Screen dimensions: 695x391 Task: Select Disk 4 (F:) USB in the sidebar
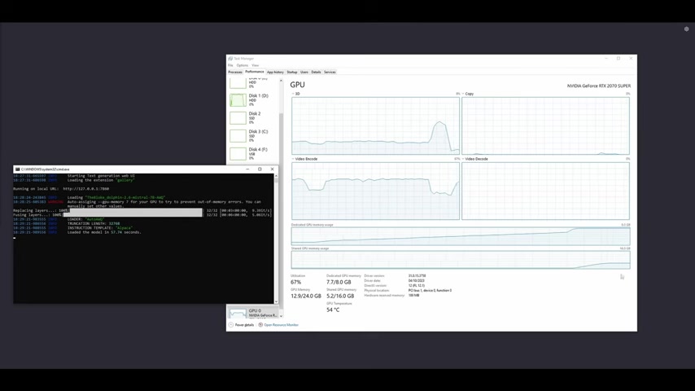[252, 154]
